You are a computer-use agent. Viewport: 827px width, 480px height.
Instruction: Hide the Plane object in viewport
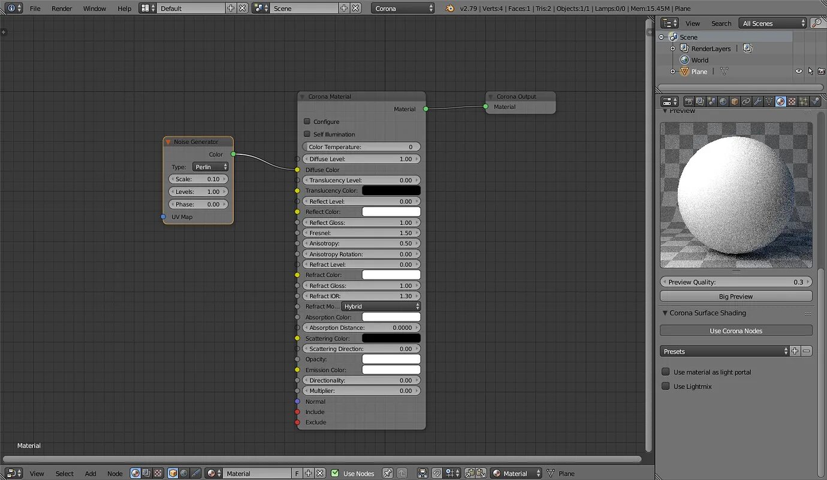click(x=799, y=71)
